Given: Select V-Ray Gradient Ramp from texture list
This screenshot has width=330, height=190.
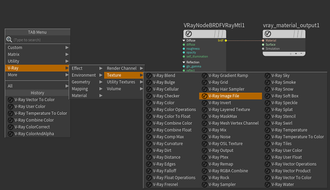Looking at the screenshot, I should click(x=228, y=76).
